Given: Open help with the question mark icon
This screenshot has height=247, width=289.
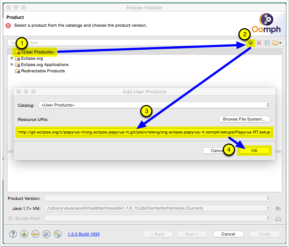Looking at the screenshot, I should pyautogui.click(x=13, y=234).
